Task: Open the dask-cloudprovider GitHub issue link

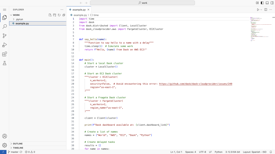Action: tap(196, 84)
